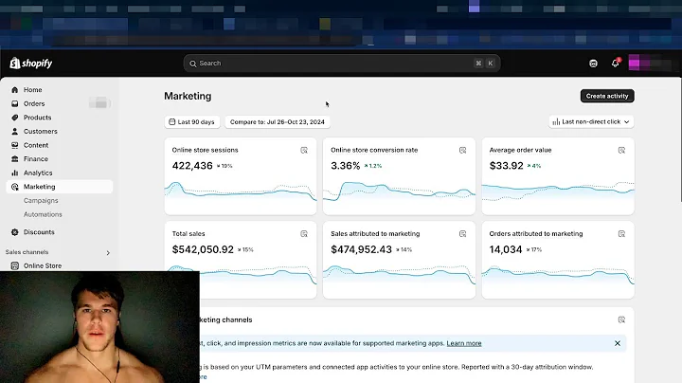The width and height of the screenshot is (682, 383).
Task: Focus the Search input field
Action: (x=341, y=64)
